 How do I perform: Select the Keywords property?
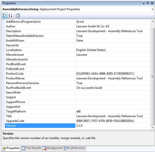40,45
